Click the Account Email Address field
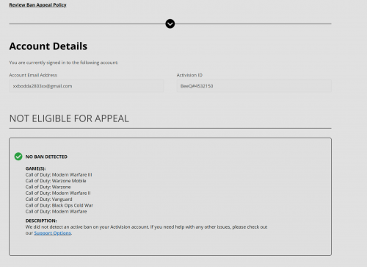The width and height of the screenshot is (367, 267). coord(87,86)
